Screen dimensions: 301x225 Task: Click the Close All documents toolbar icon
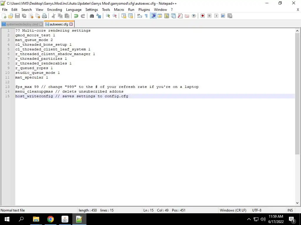coord(38,16)
